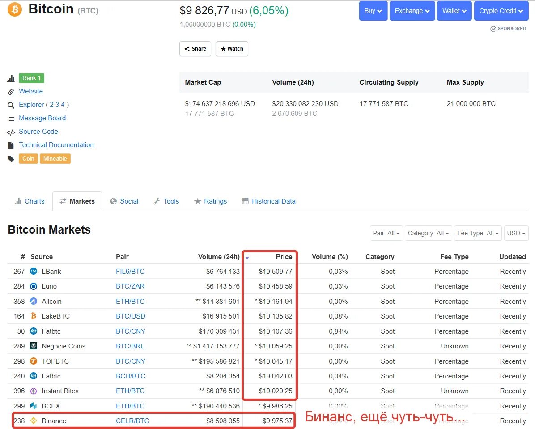Screen dimensions: 535x429
Task: Click the Fatbtc icon in BTC/CNY row
Action: tap(34, 331)
